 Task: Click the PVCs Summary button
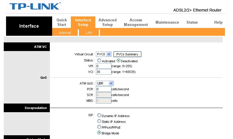(x=127, y=54)
